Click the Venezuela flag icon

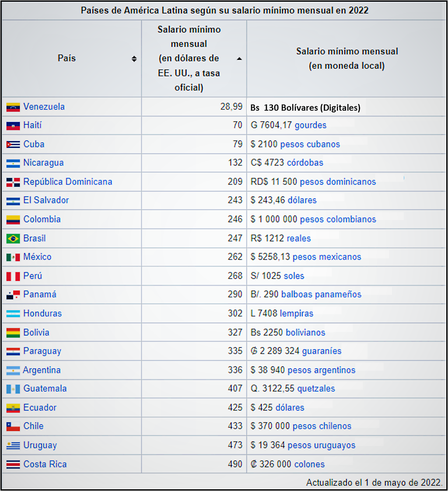tap(13, 107)
